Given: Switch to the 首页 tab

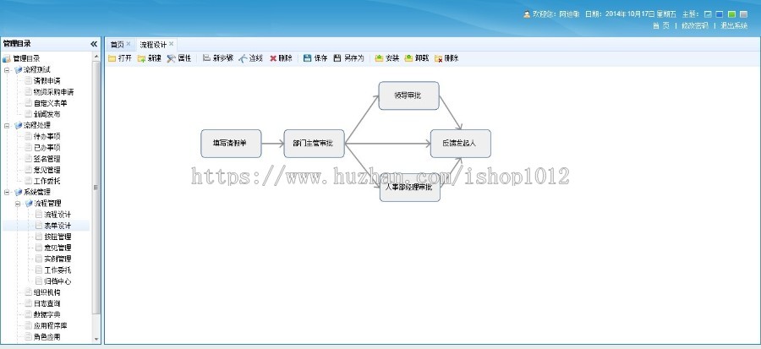Looking at the screenshot, I should click(117, 45).
